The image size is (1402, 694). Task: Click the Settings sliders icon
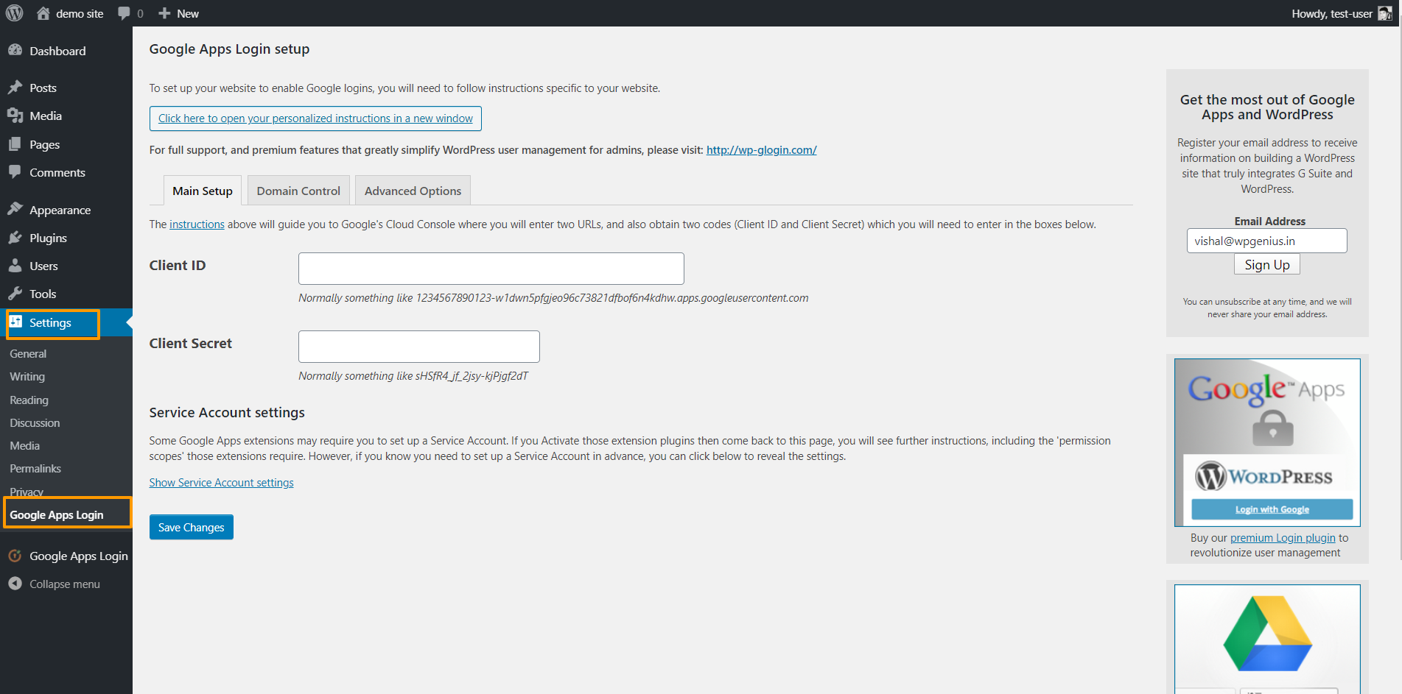[15, 322]
